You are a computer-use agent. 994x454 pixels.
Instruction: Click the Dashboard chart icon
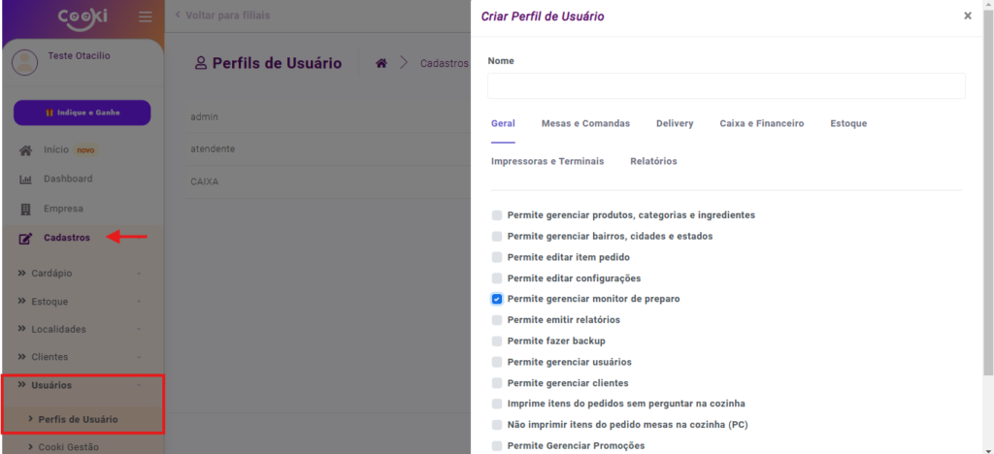(x=26, y=179)
